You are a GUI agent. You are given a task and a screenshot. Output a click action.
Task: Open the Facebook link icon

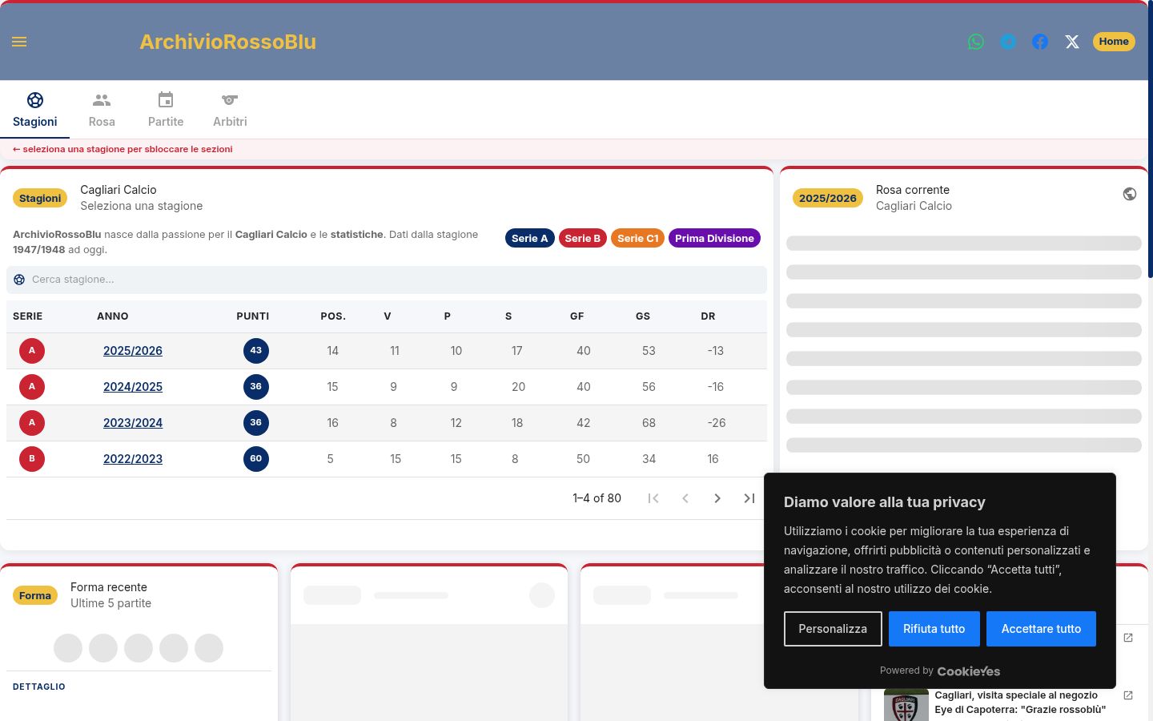point(1040,42)
